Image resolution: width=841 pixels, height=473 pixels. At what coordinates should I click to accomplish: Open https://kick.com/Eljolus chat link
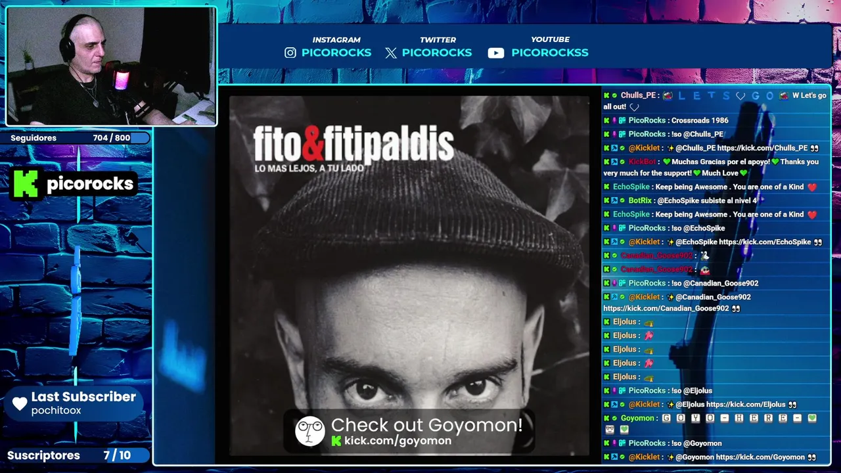coord(746,405)
